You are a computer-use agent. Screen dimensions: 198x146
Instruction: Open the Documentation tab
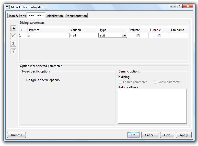pyautogui.click(x=76, y=16)
